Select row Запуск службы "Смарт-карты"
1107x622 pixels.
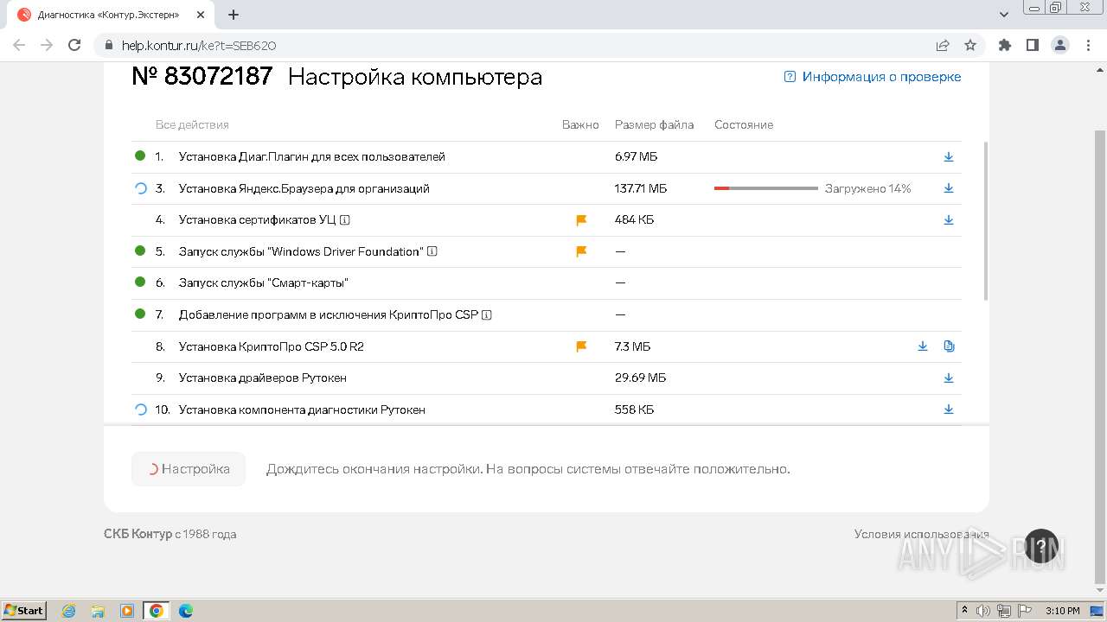[x=547, y=283]
